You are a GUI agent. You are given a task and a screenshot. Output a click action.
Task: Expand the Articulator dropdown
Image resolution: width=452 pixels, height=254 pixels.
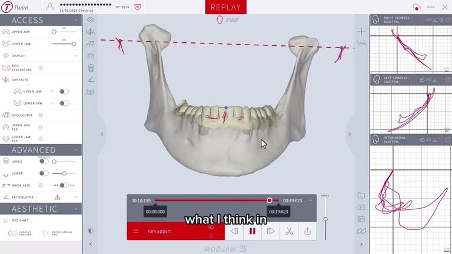[75, 198]
